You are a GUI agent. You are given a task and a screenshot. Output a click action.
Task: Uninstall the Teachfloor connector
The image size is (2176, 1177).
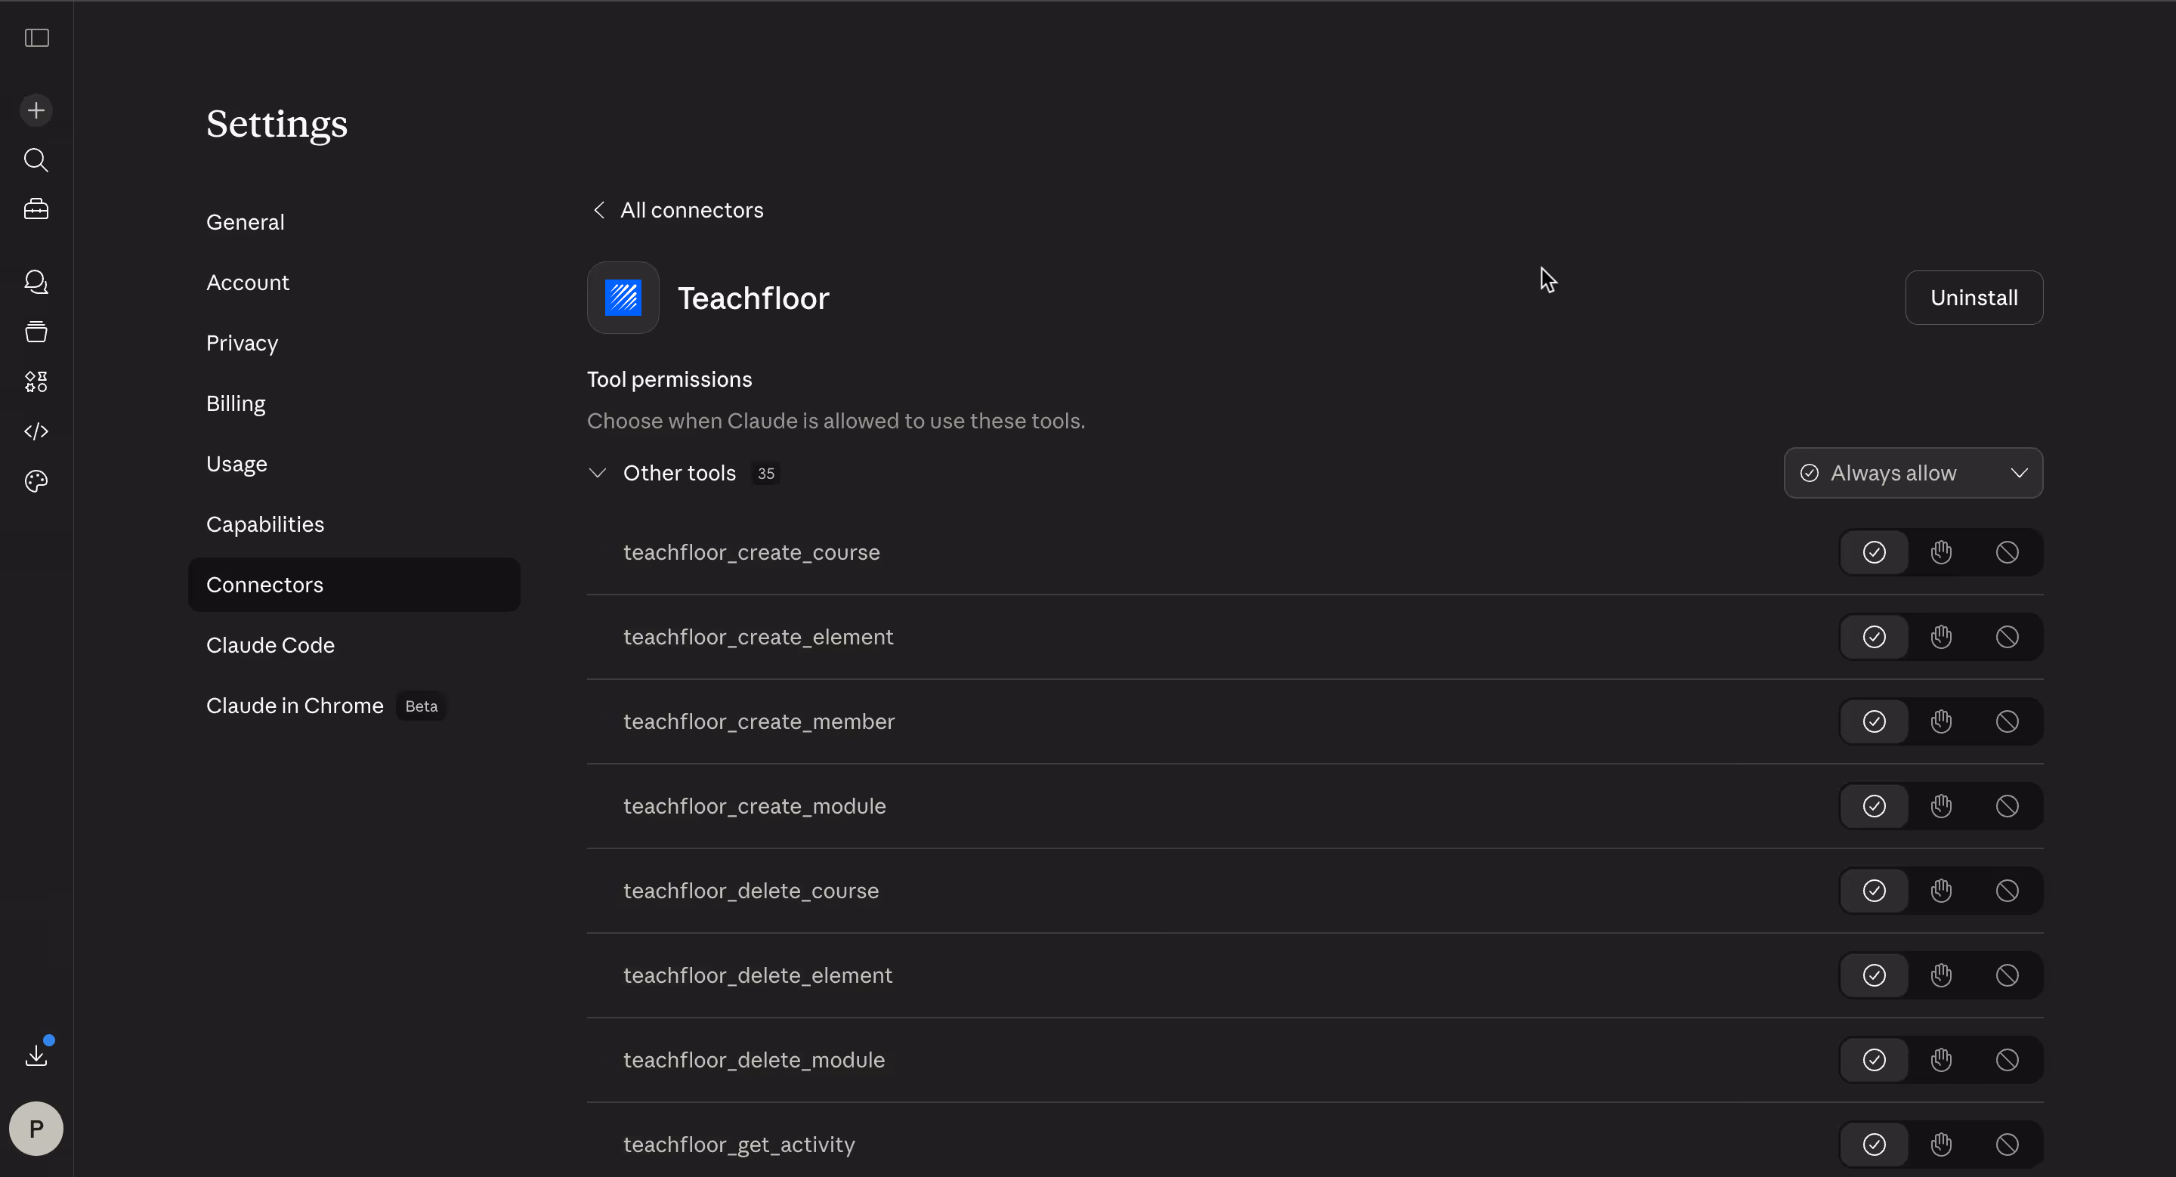point(1974,297)
